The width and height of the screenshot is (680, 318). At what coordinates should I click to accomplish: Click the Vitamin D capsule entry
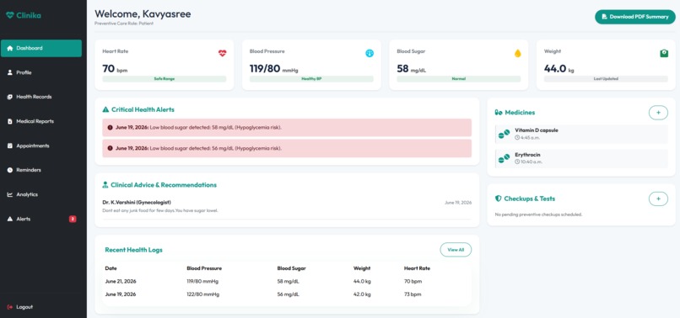(x=581, y=134)
